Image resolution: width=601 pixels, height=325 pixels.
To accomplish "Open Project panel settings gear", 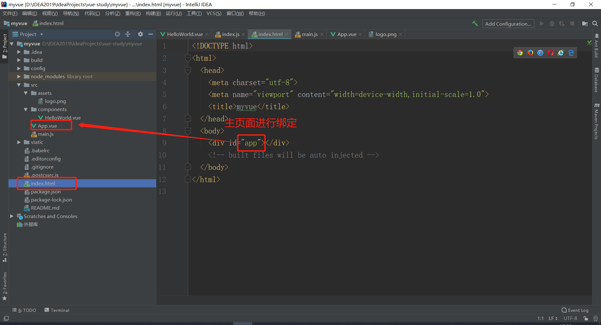I will click(141, 34).
